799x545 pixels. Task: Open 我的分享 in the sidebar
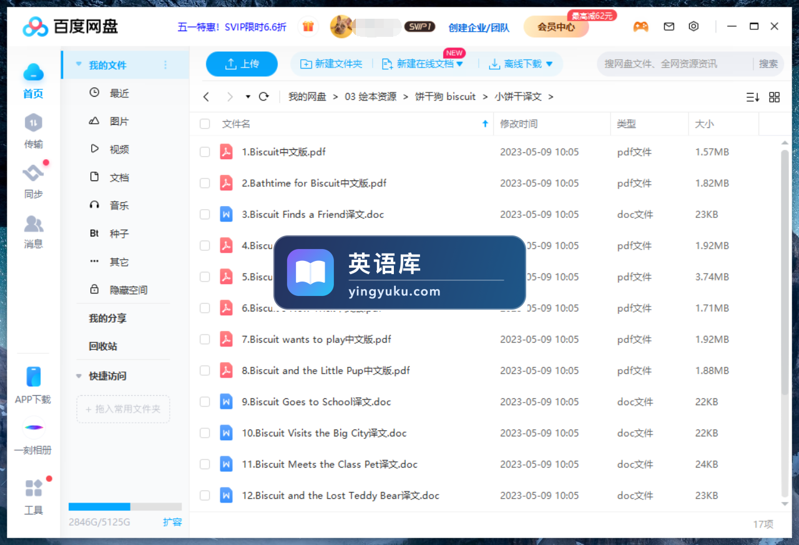107,318
